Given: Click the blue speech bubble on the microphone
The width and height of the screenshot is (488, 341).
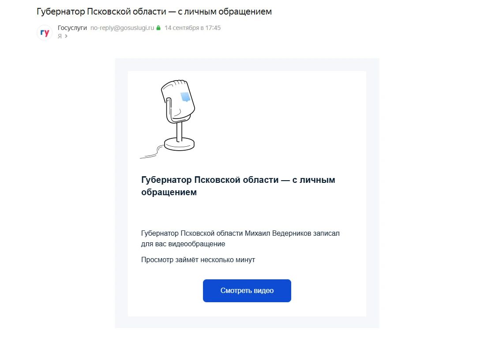Looking at the screenshot, I should pyautogui.click(x=185, y=96).
